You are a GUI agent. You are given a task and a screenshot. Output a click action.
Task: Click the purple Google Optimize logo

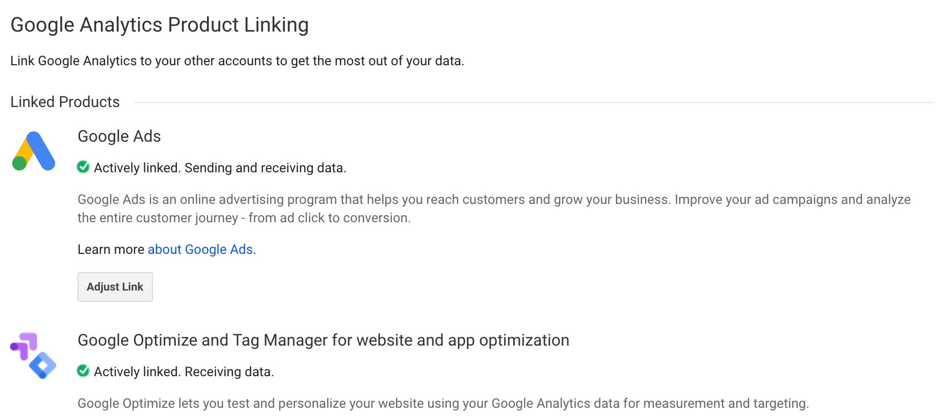(24, 346)
